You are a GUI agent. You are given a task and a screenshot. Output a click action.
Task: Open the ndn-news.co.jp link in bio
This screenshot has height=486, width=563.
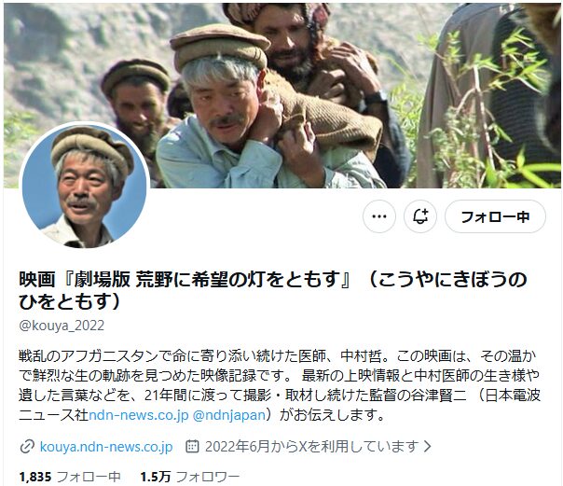tap(139, 415)
